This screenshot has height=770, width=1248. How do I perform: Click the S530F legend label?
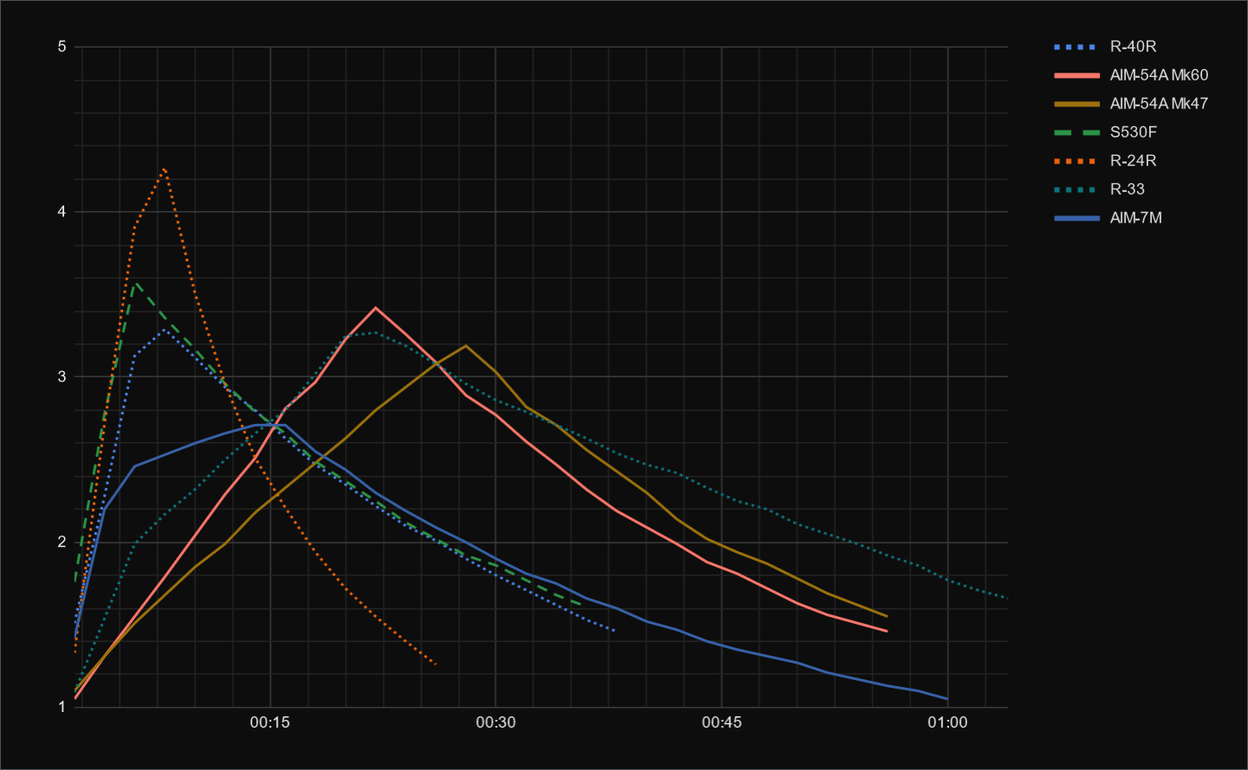pos(1133,132)
